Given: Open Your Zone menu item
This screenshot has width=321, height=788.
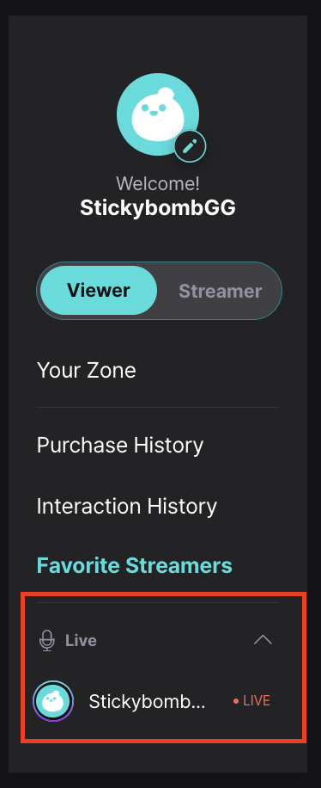Looking at the screenshot, I should pyautogui.click(x=87, y=371).
